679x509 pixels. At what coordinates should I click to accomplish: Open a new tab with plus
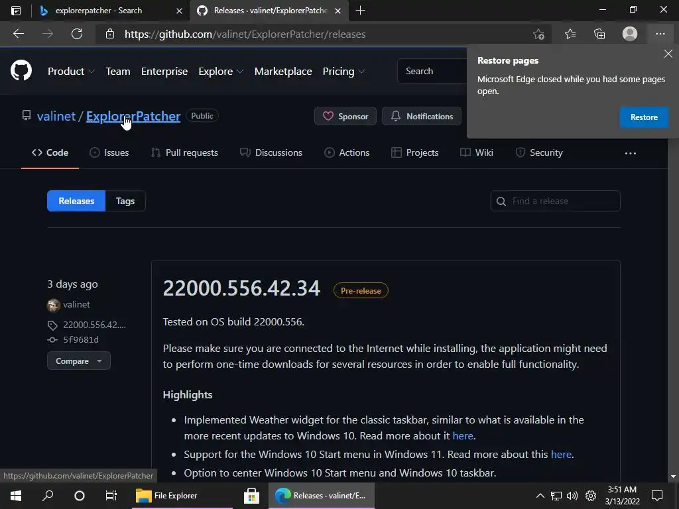(x=360, y=11)
